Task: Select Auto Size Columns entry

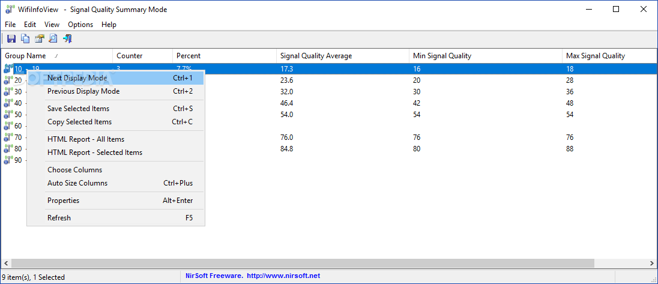Action: (x=116, y=183)
